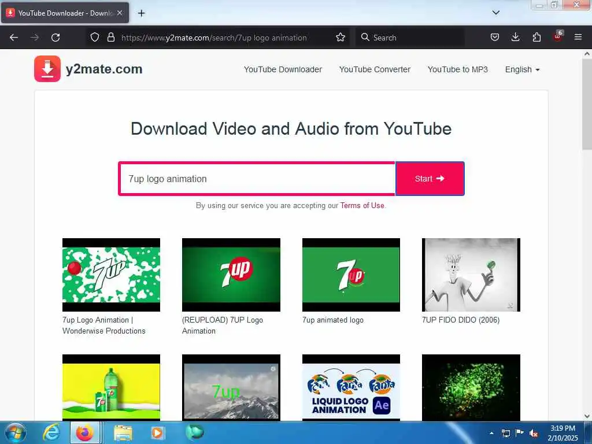Click the 7up logo animation search field

[x=257, y=179]
